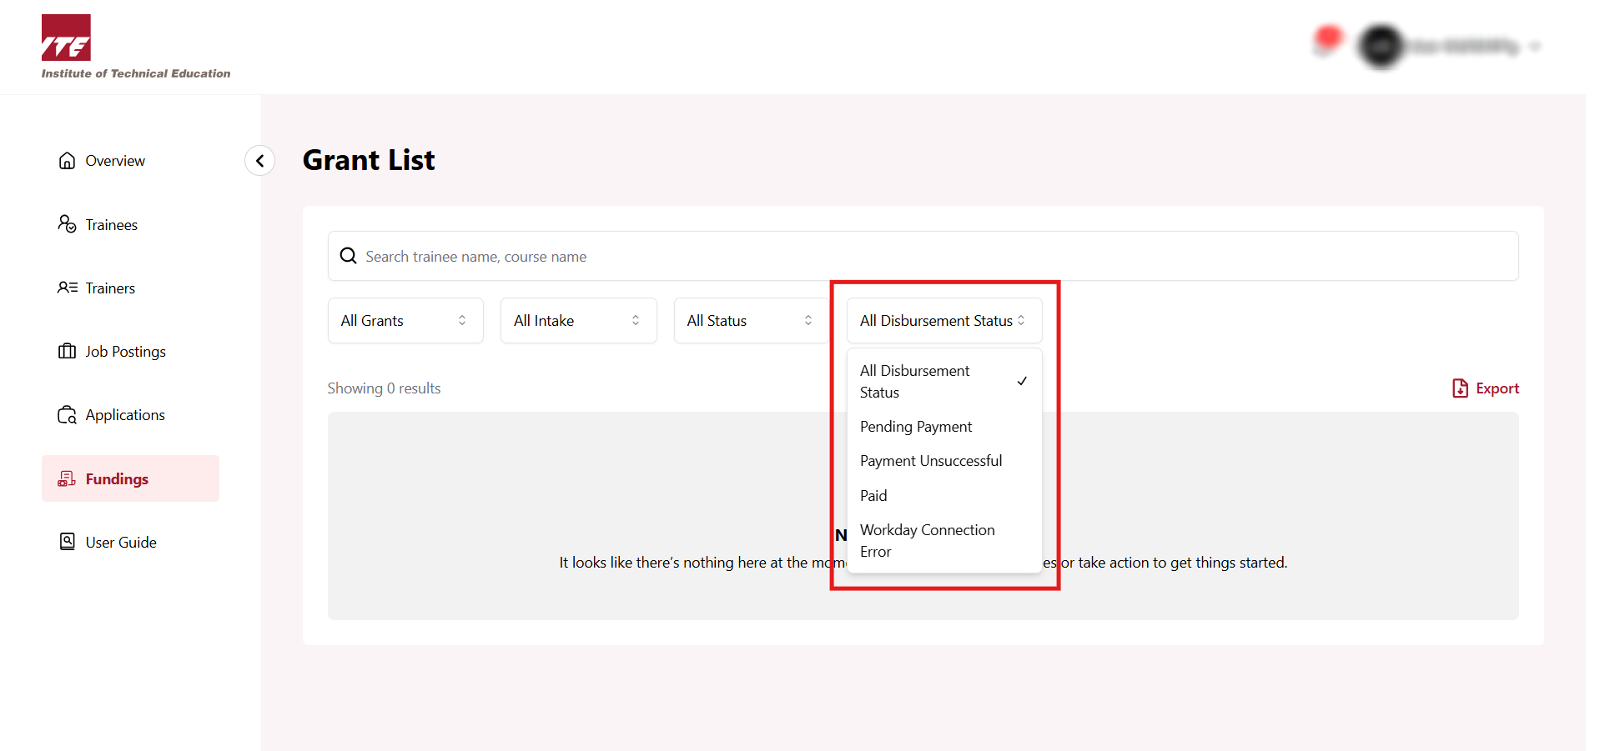Select Pending Payment option

coord(916,427)
